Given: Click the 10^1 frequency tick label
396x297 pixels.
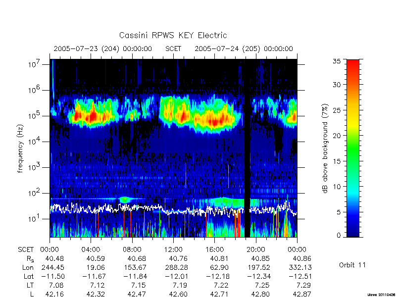Looking at the screenshot, I should pyautogui.click(x=34, y=219).
